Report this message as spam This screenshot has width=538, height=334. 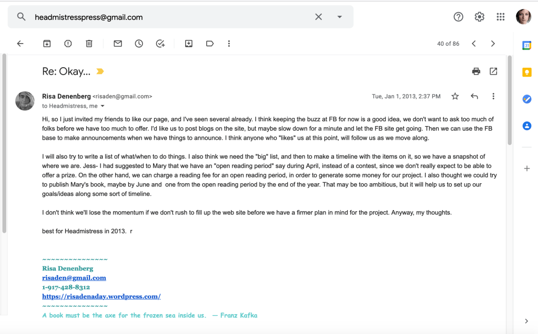point(68,44)
